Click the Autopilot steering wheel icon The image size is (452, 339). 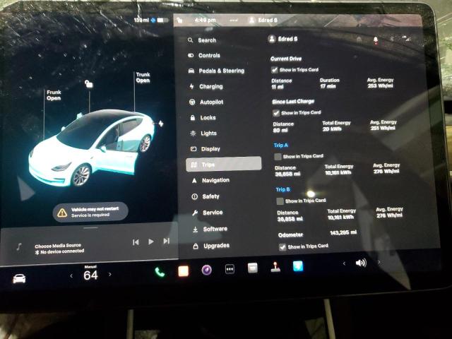tap(192, 102)
